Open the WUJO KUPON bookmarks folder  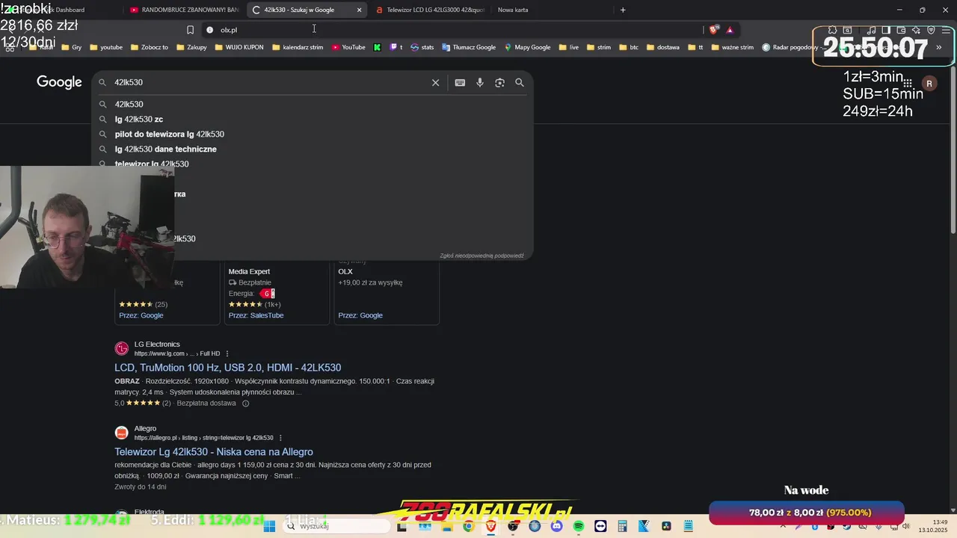[239, 47]
